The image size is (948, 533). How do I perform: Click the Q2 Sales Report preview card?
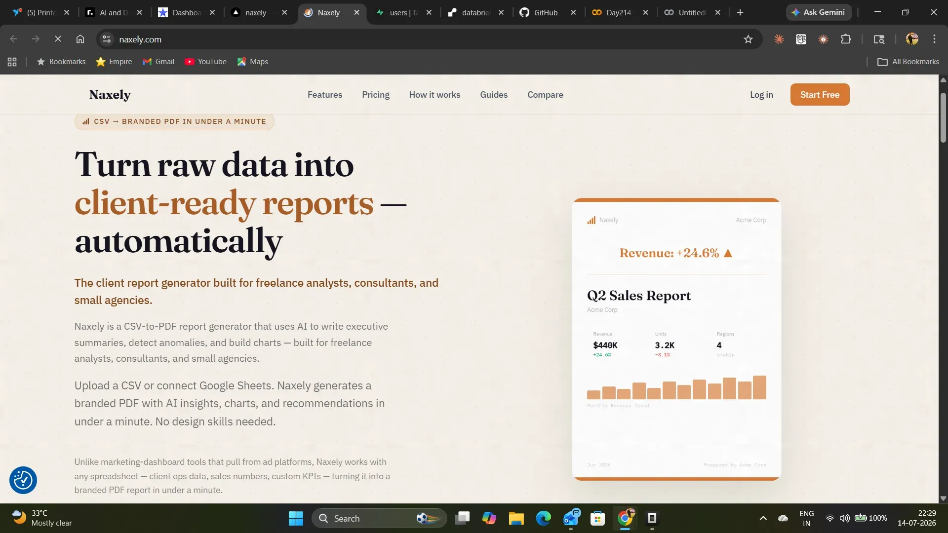[x=676, y=339]
